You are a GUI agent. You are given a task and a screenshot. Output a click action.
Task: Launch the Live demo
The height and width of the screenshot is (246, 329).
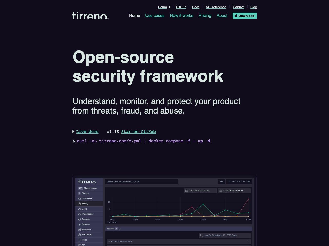(87, 131)
